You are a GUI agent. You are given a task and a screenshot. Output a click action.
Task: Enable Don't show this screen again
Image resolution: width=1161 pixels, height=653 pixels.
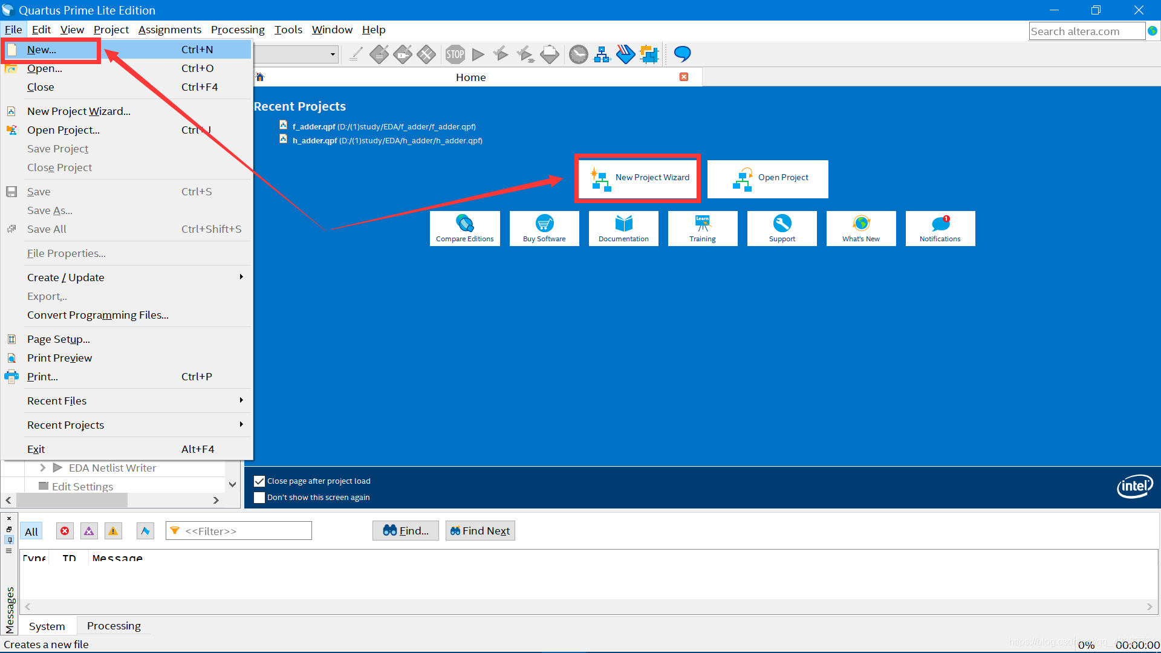[259, 498]
